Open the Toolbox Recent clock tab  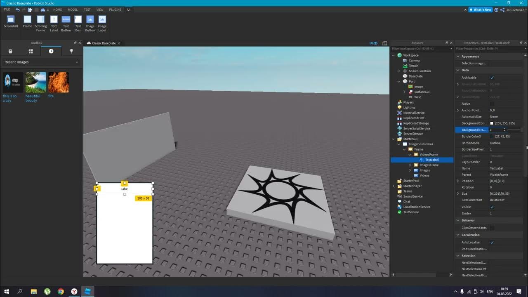pyautogui.click(x=51, y=51)
